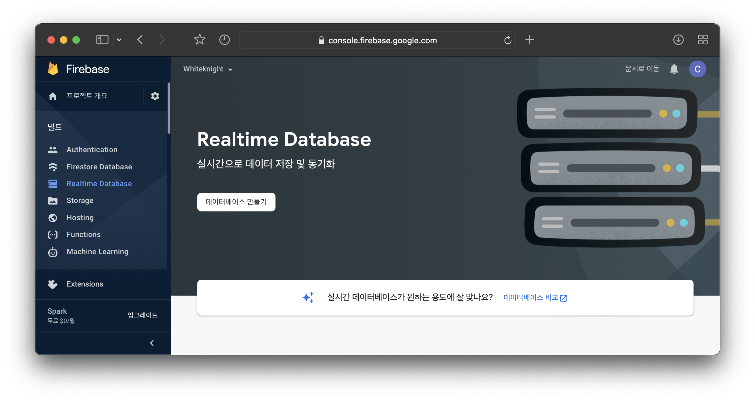
Task: Click 문서로 이동 docs link
Action: click(642, 69)
